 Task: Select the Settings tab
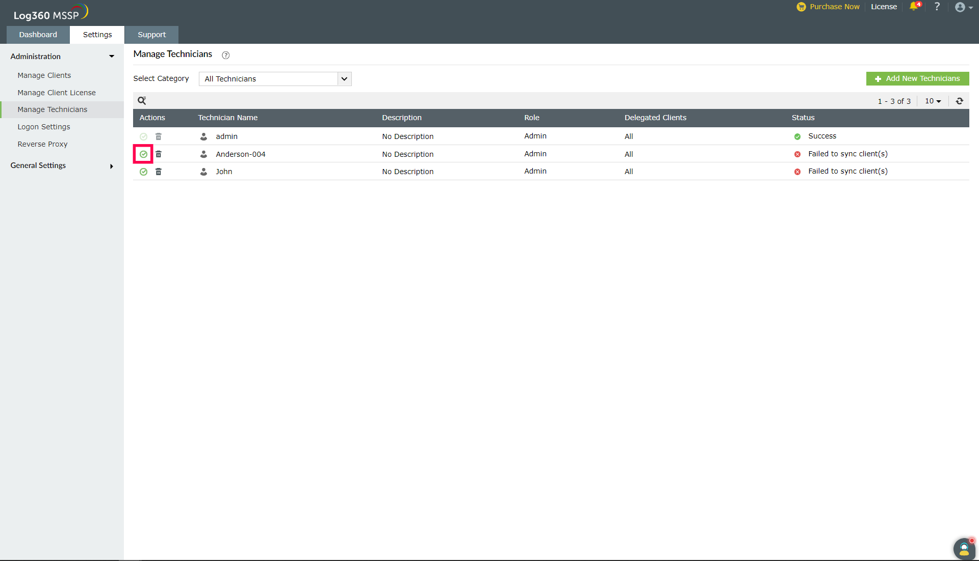pos(97,34)
